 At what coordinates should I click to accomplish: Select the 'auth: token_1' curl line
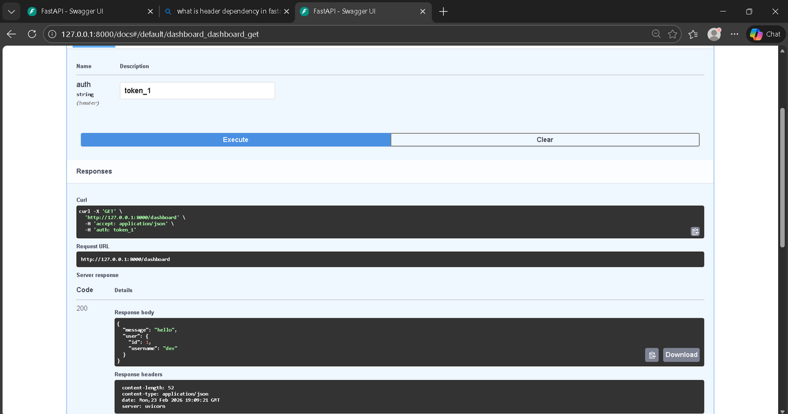[110, 230]
